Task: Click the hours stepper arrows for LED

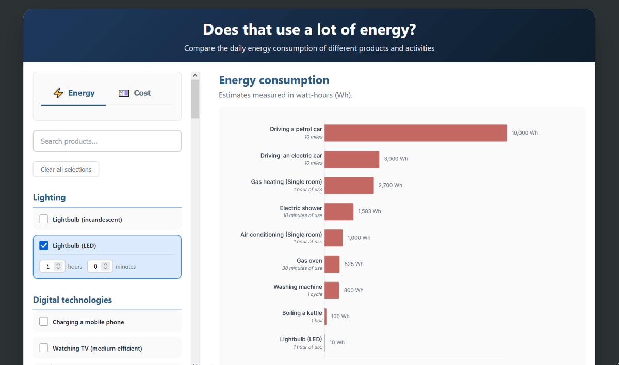Action: [58, 267]
